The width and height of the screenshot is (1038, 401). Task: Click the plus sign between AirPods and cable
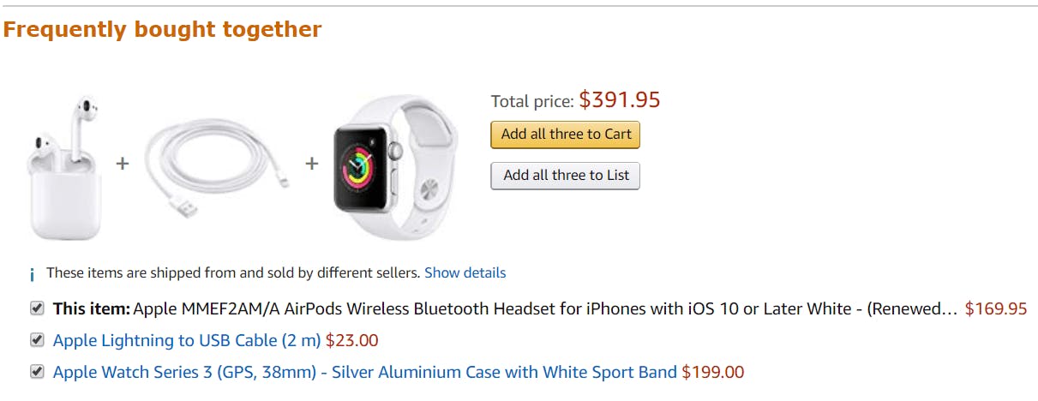tap(123, 163)
